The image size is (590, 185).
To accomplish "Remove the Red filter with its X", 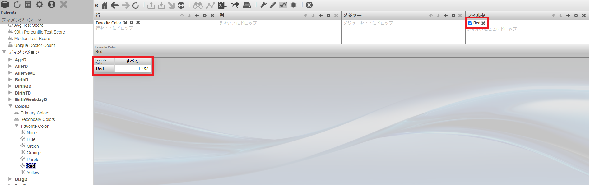I will 483,23.
